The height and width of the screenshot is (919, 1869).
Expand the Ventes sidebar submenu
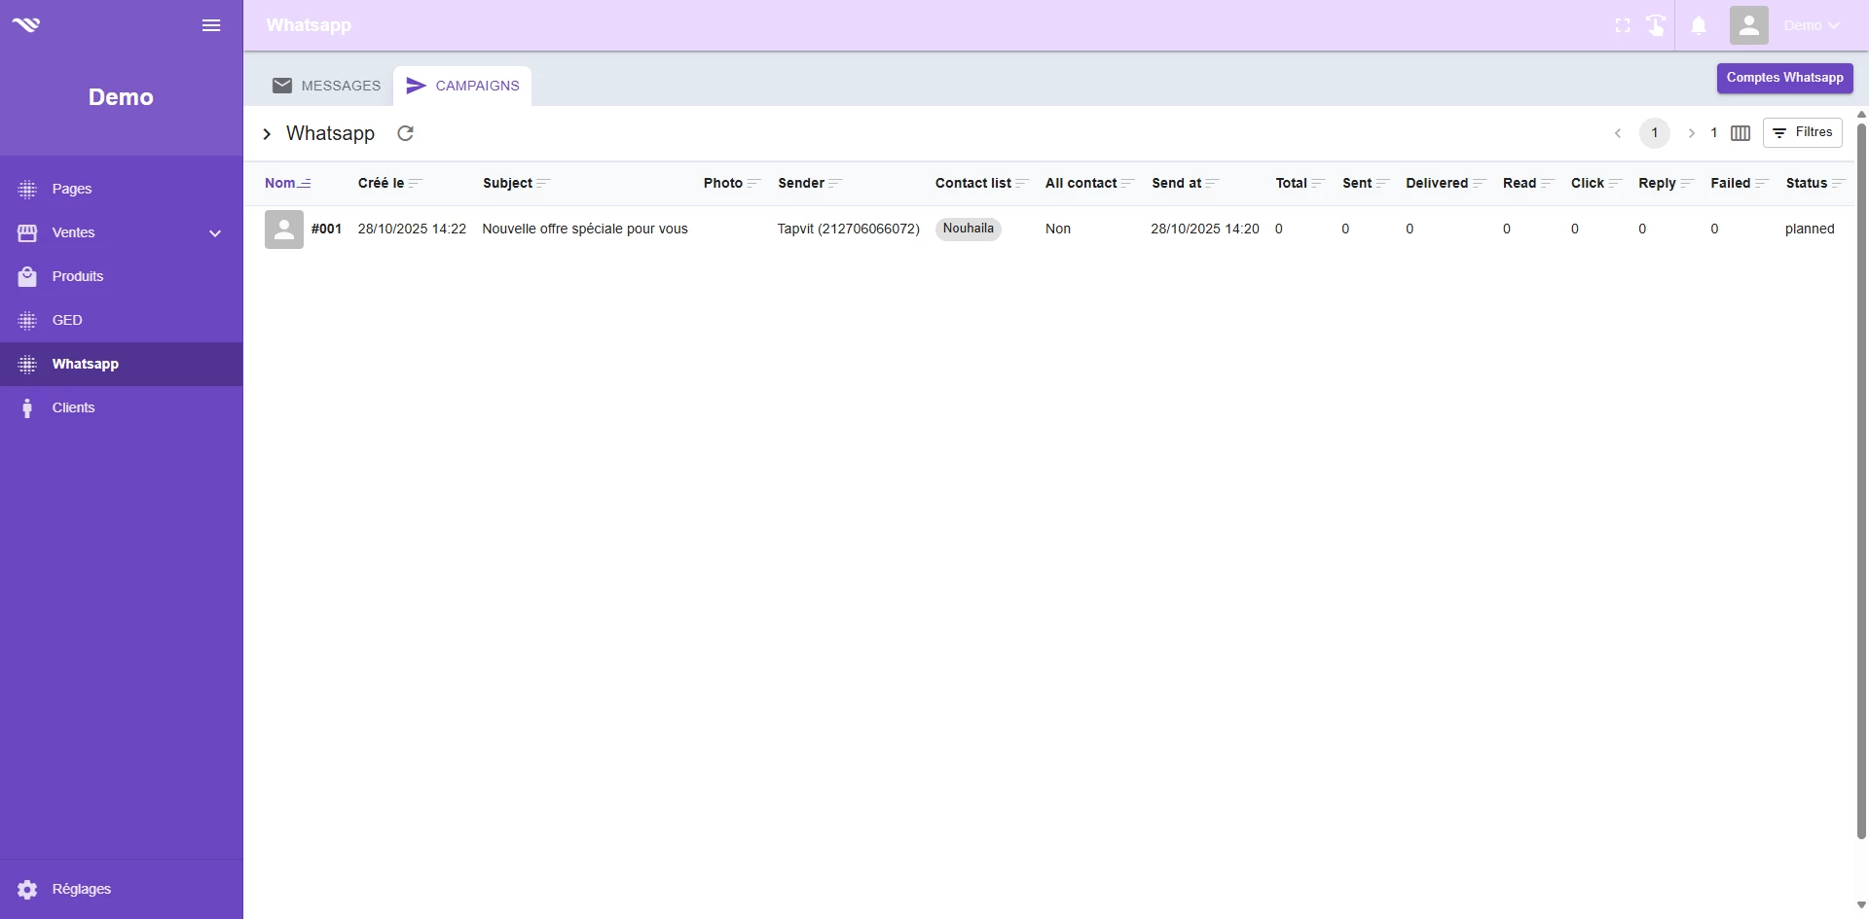tap(215, 233)
